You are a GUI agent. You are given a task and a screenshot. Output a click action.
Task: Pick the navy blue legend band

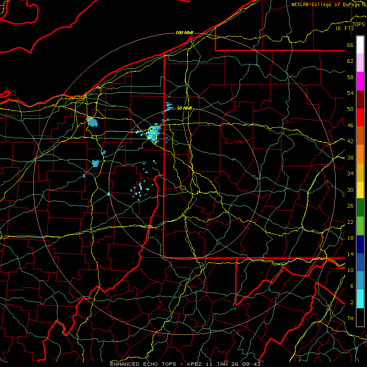click(x=360, y=244)
